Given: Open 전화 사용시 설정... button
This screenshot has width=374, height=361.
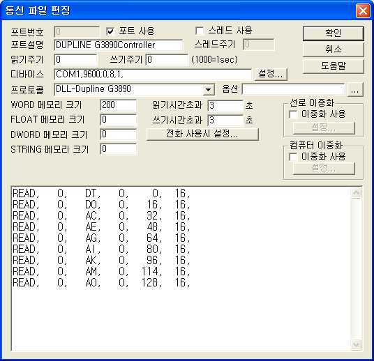Looking at the screenshot, I should [x=202, y=134].
